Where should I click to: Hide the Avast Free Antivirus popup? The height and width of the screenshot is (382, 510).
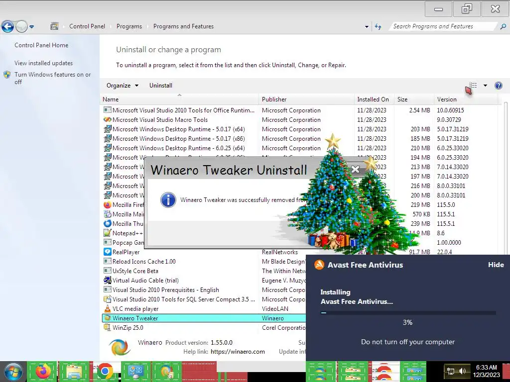(496, 265)
